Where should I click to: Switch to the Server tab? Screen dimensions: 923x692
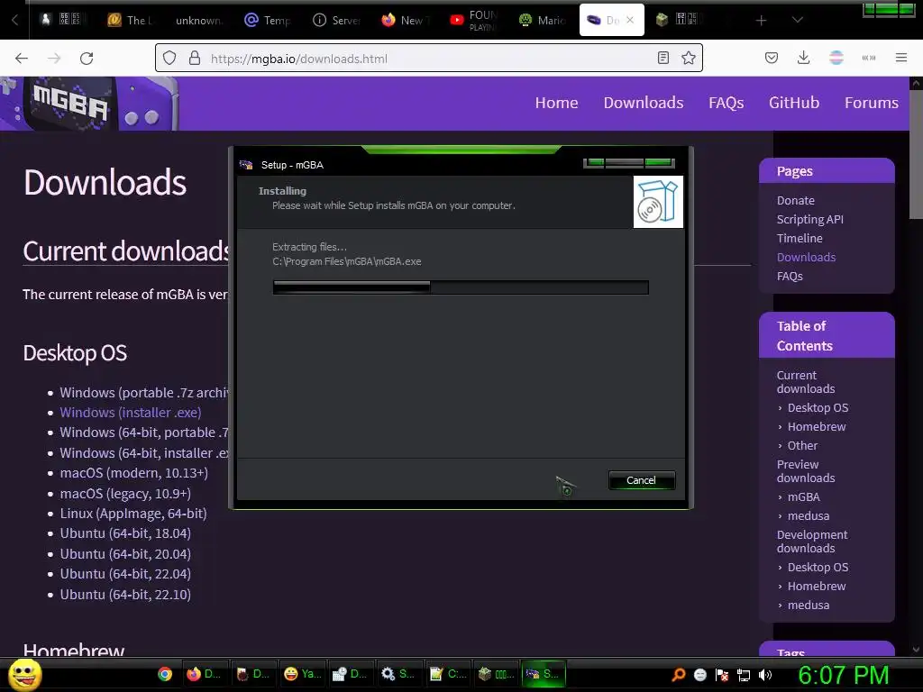[x=337, y=20]
